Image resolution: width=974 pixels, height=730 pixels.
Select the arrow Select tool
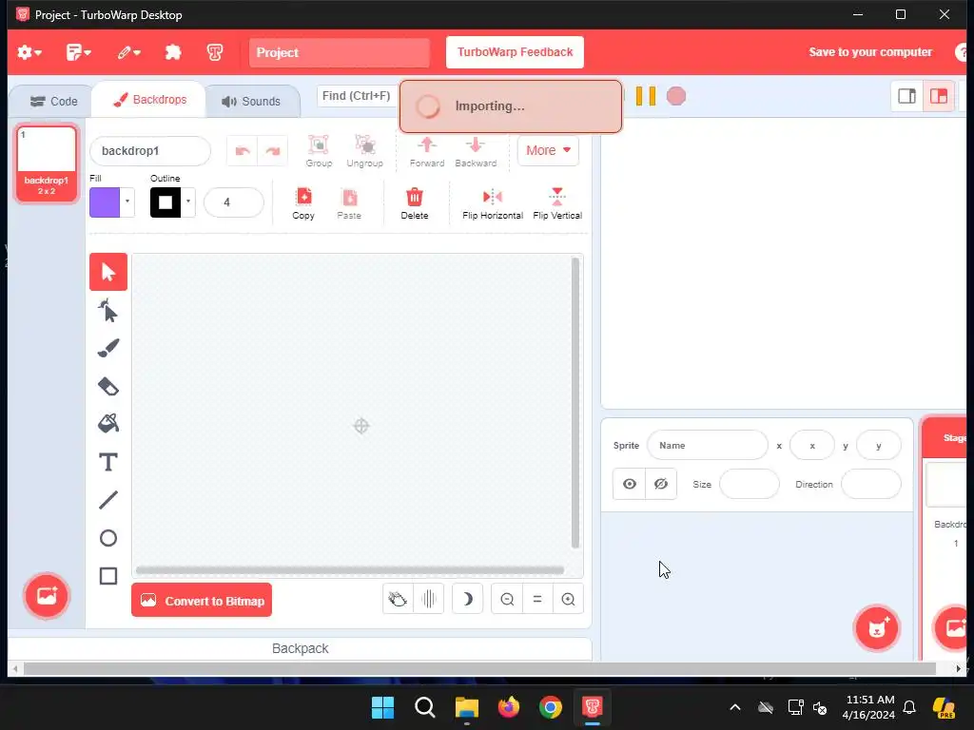[x=108, y=272]
